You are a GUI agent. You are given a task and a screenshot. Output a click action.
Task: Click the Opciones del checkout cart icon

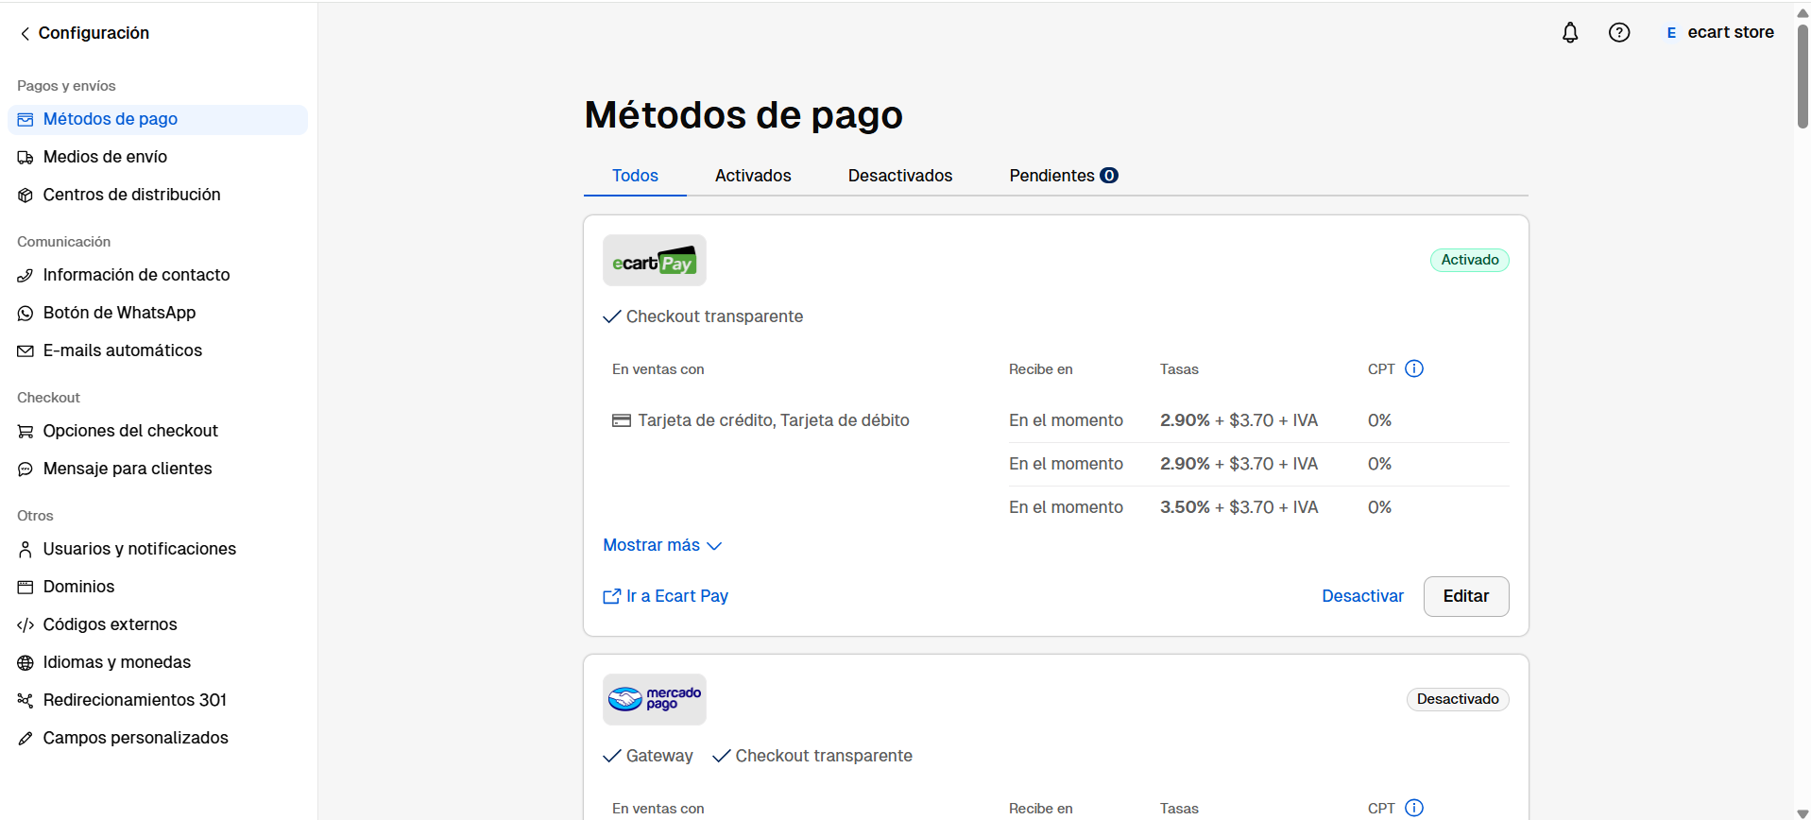coord(26,432)
